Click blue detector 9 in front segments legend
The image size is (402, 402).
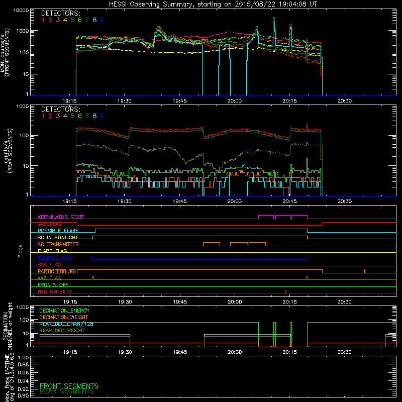coord(102,20)
